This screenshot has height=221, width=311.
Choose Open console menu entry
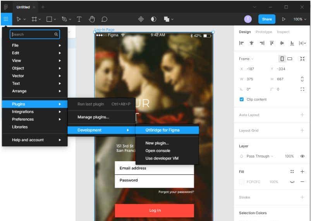click(167, 150)
